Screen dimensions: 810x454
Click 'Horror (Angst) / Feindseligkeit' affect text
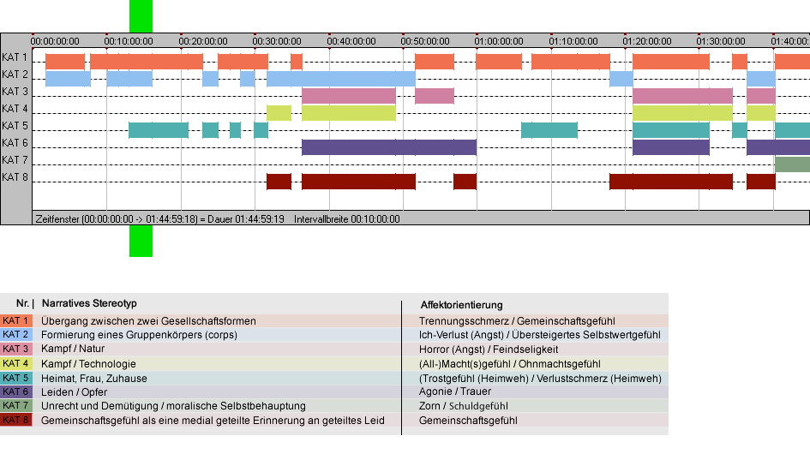click(x=489, y=349)
